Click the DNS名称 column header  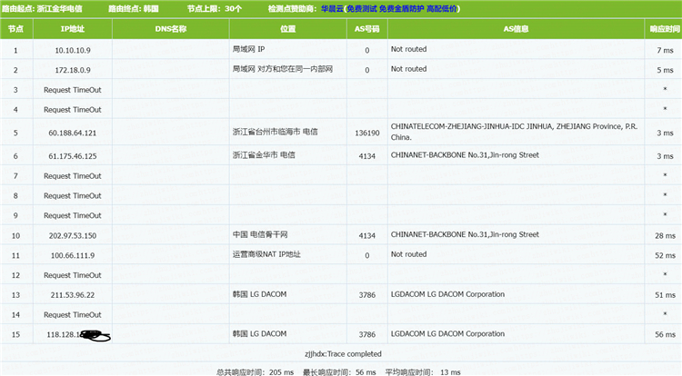171,29
